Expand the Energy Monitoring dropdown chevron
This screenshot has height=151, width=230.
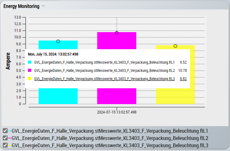pyautogui.click(x=43, y=6)
